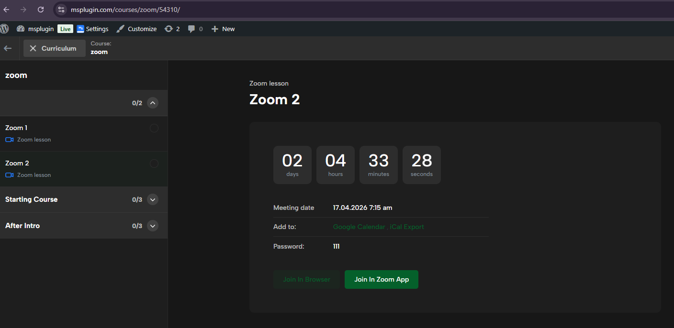Viewport: 674px width, 328px height.
Task: Click the meeting date 17.04.2026 7:15 am
Action: [363, 208]
